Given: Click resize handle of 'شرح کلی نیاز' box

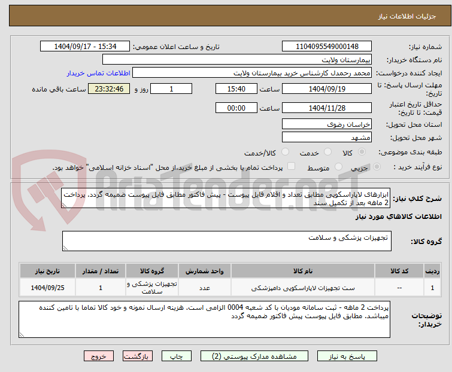Looking at the screenshot, I should [x=64, y=205].
